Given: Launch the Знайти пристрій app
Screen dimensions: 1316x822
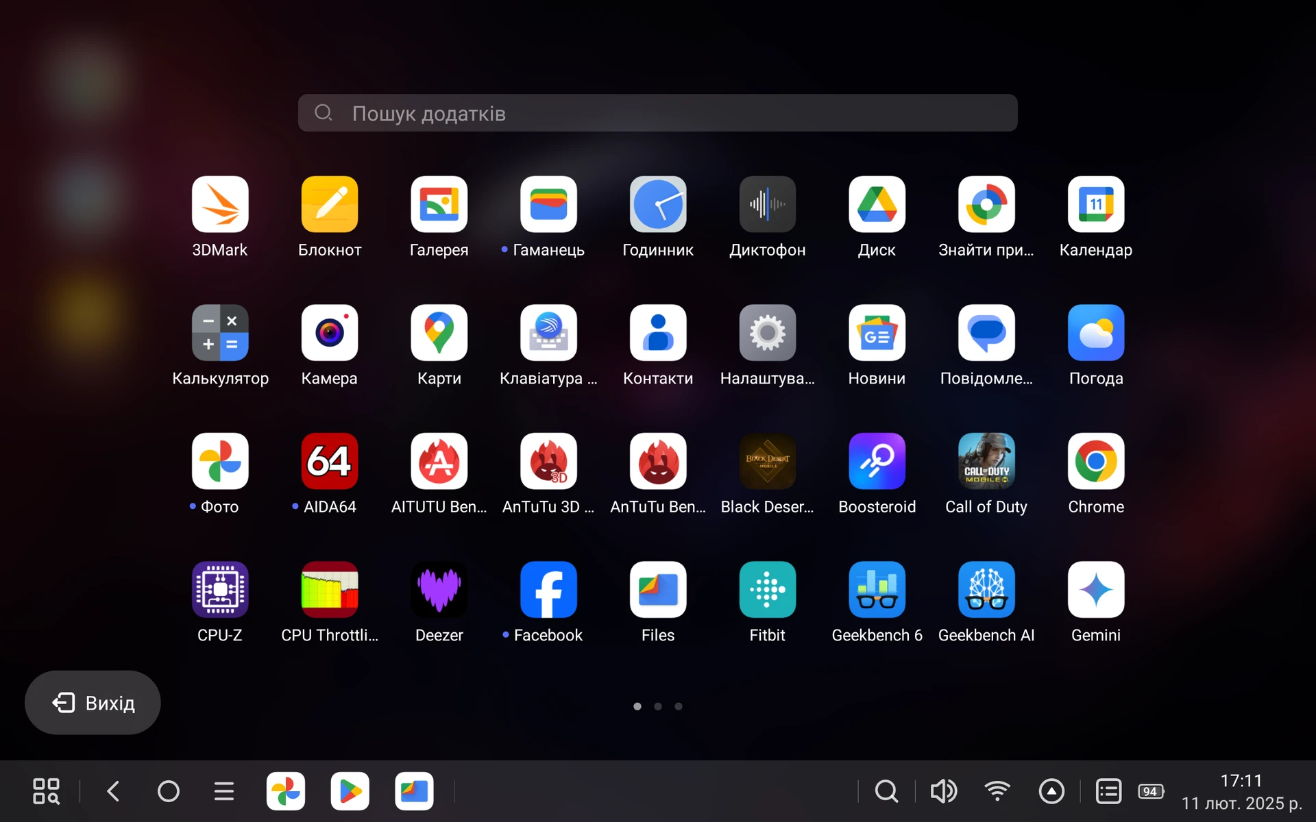Looking at the screenshot, I should coord(986,204).
